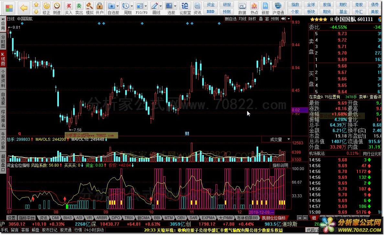Click the 研报 research report button

[227, 5]
